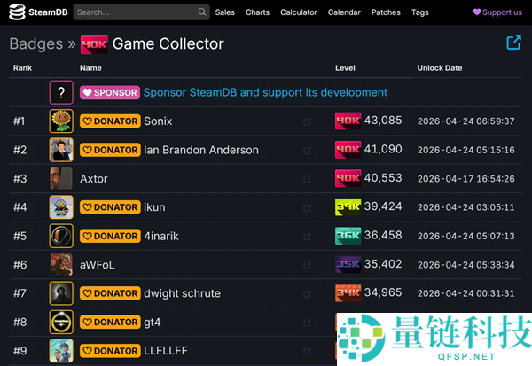The width and height of the screenshot is (532, 366).
Task: Open external link icon in aWFoL row
Action: click(307, 265)
